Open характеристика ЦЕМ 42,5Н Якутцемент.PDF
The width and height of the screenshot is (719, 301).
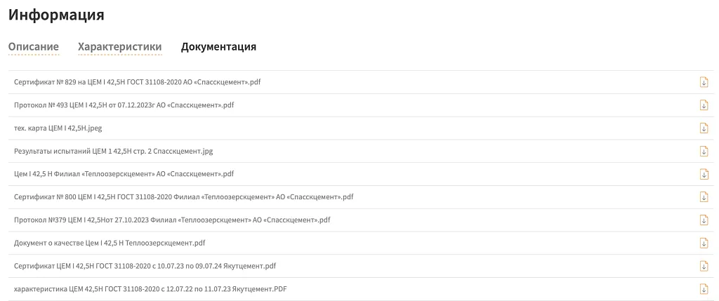150,289
